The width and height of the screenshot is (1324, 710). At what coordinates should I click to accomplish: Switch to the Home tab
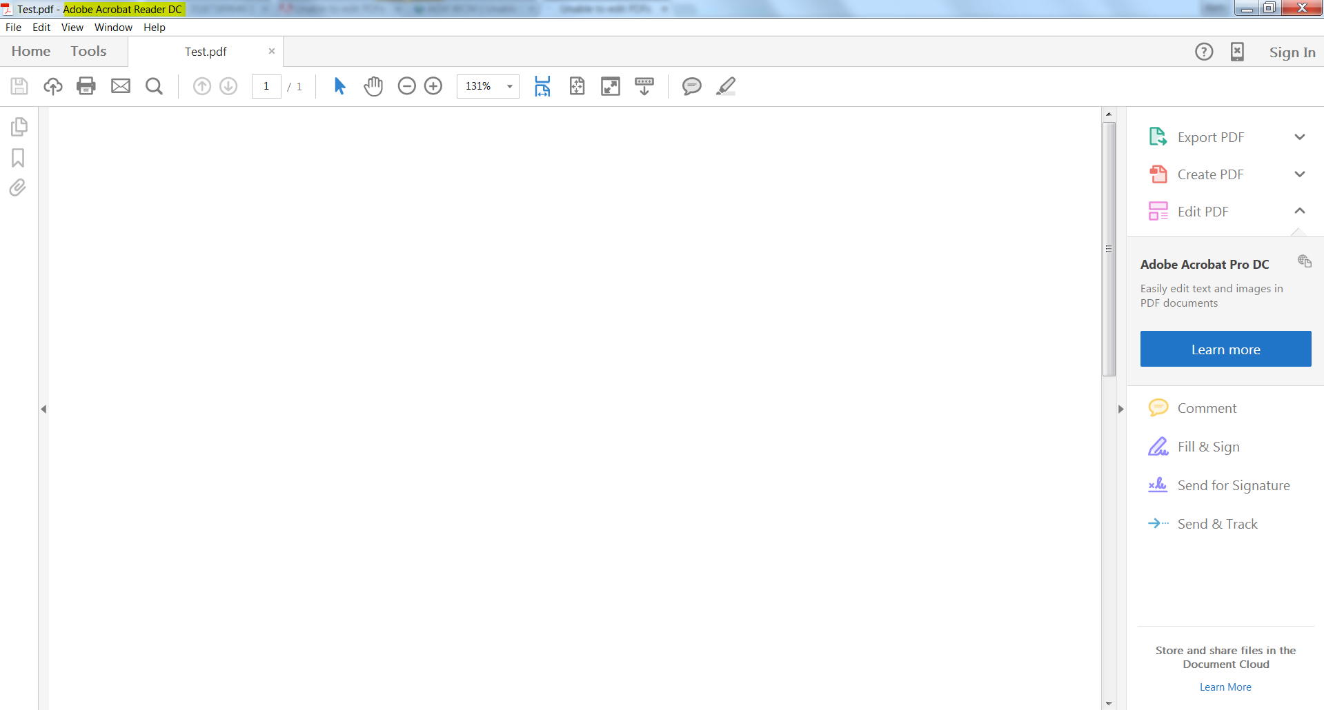click(30, 51)
